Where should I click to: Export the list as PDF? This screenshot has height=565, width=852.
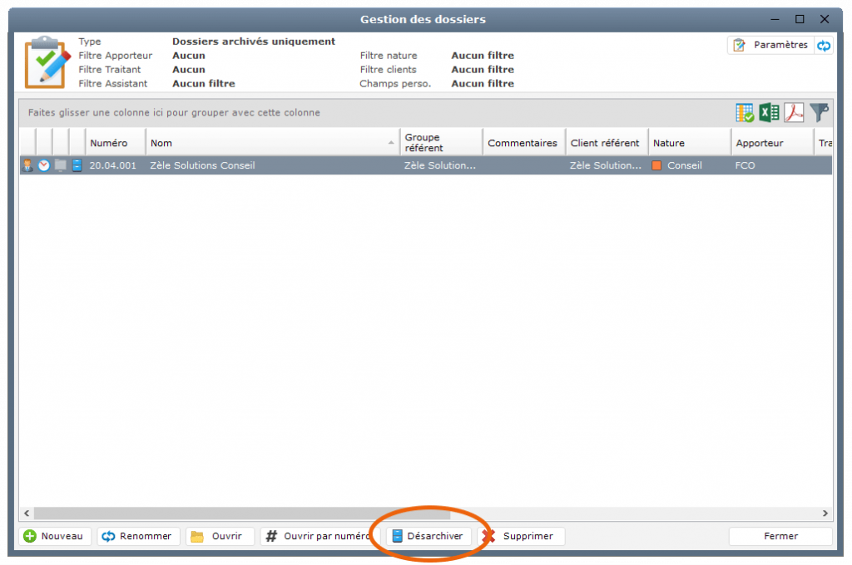[x=795, y=113]
